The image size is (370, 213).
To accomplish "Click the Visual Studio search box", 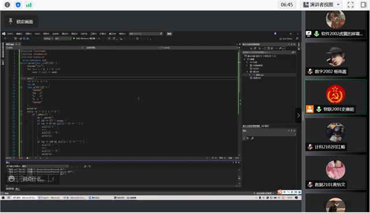I will point(146,33).
